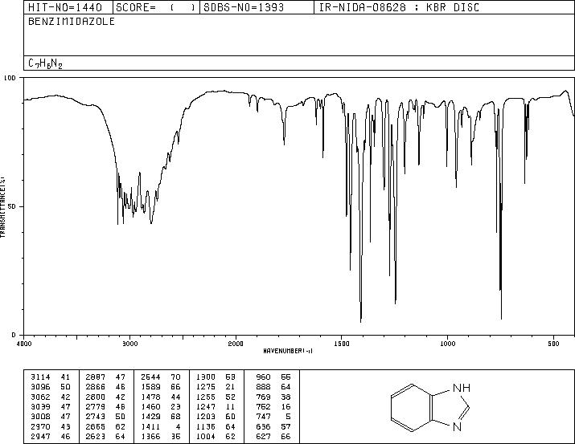Select peak table entry 636
Viewport: 575px width, 444px height.
click(x=273, y=426)
